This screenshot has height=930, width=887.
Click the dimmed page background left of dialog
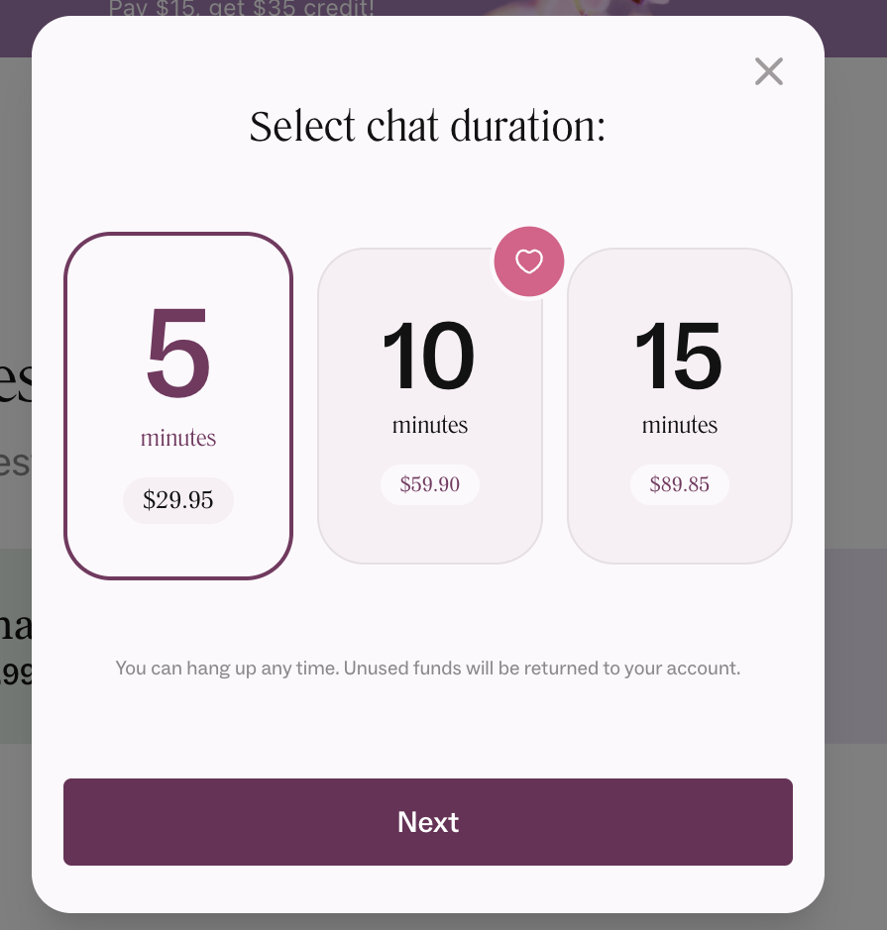click(x=16, y=238)
